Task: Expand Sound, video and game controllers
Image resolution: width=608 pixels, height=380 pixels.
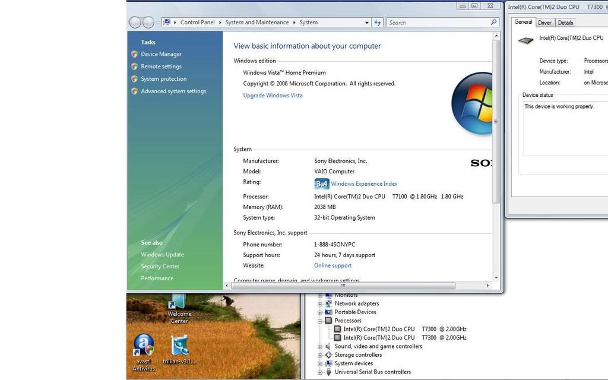Action: (x=320, y=347)
